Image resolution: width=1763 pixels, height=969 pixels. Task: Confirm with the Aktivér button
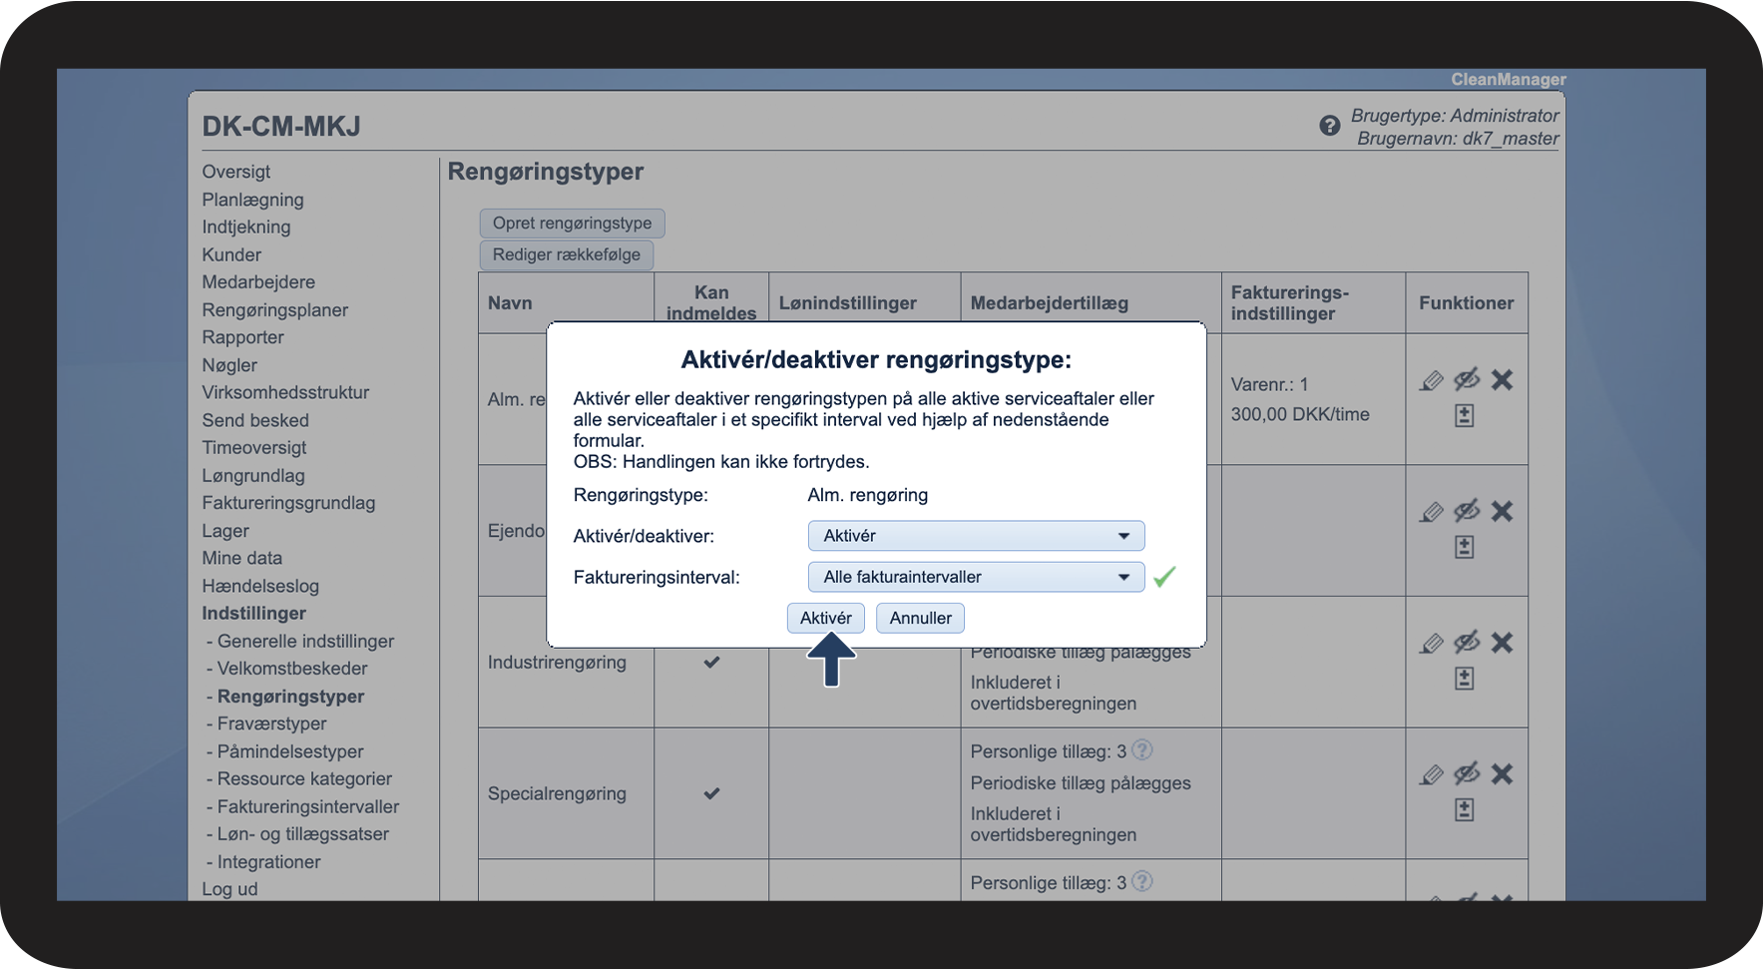(x=826, y=618)
